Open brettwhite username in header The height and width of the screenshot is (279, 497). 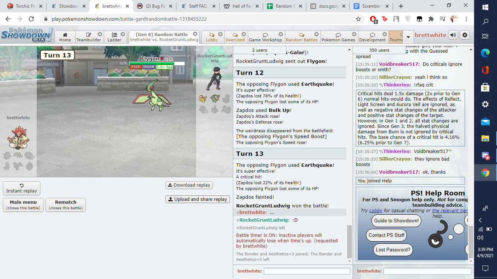click(x=430, y=35)
